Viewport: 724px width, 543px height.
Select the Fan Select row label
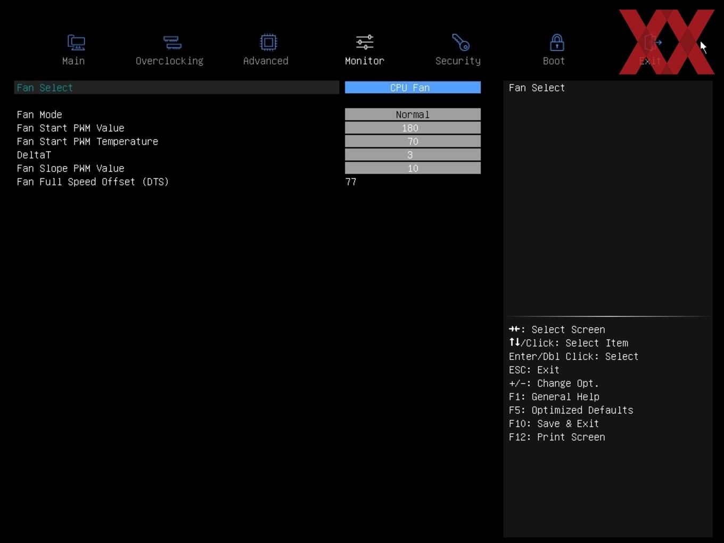pyautogui.click(x=45, y=88)
